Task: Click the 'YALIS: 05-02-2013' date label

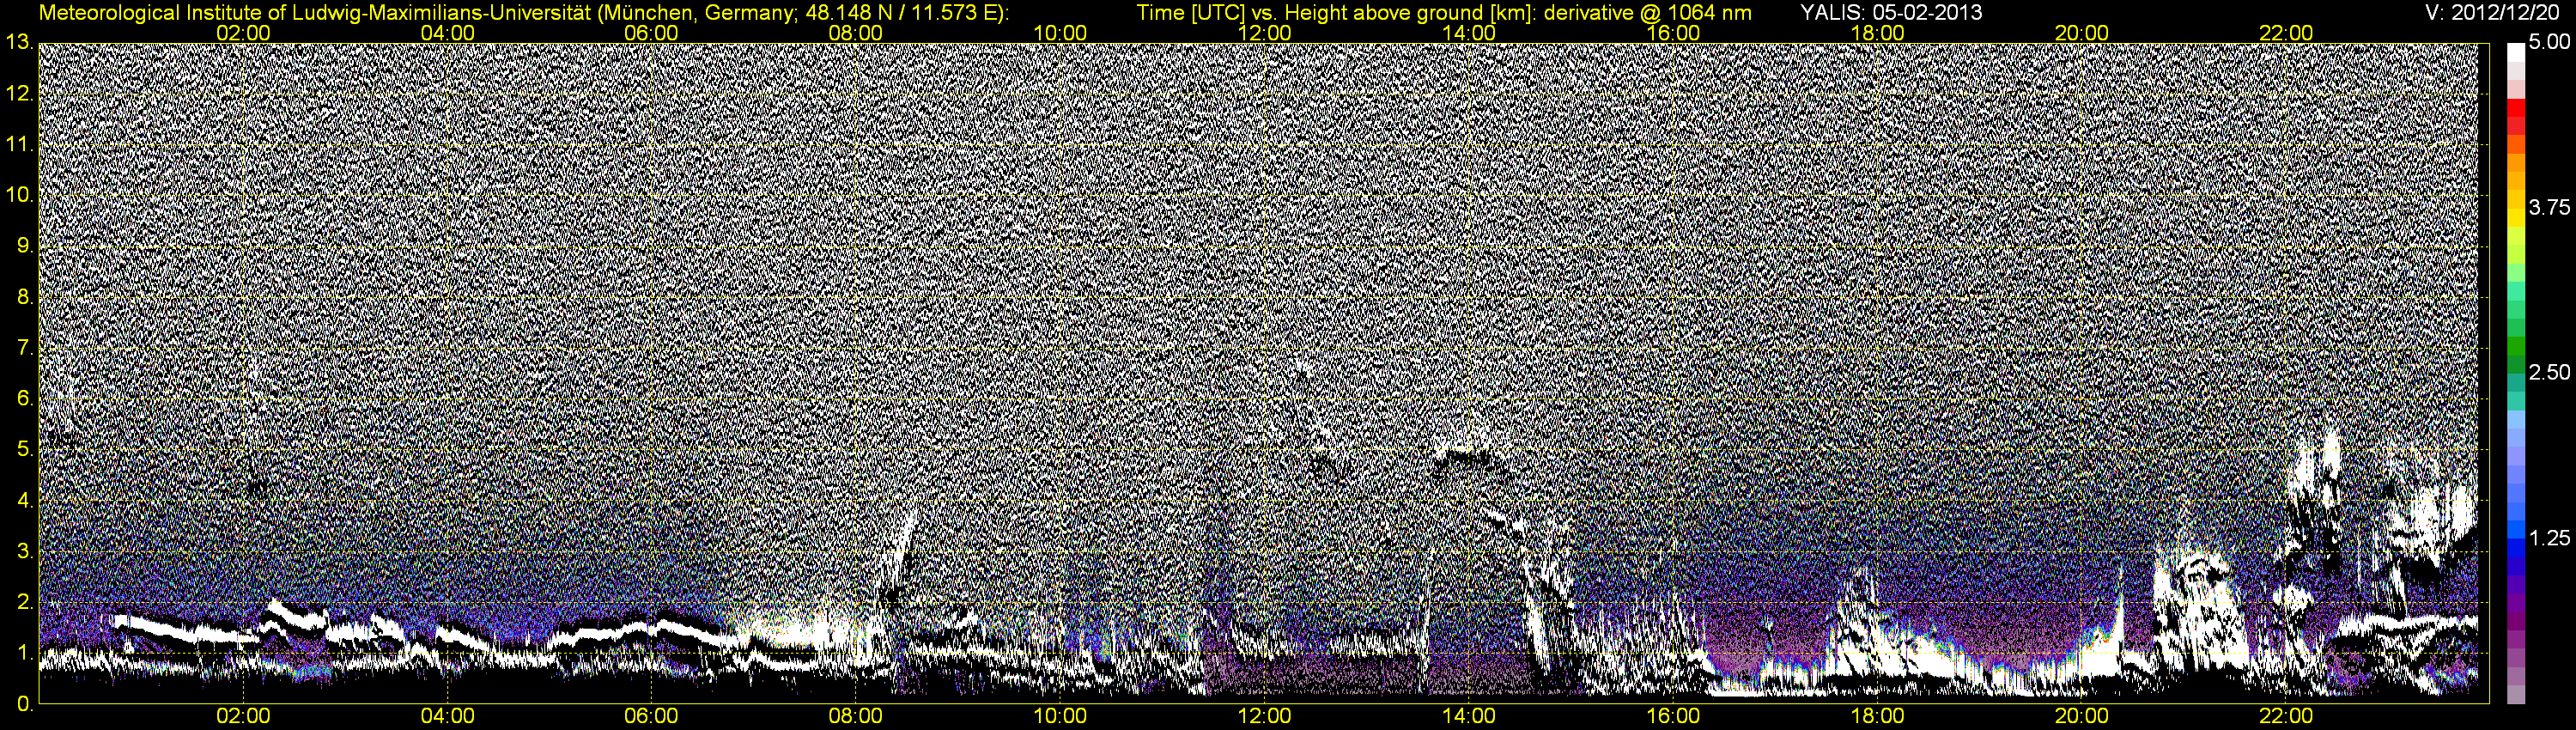Action: (1891, 13)
